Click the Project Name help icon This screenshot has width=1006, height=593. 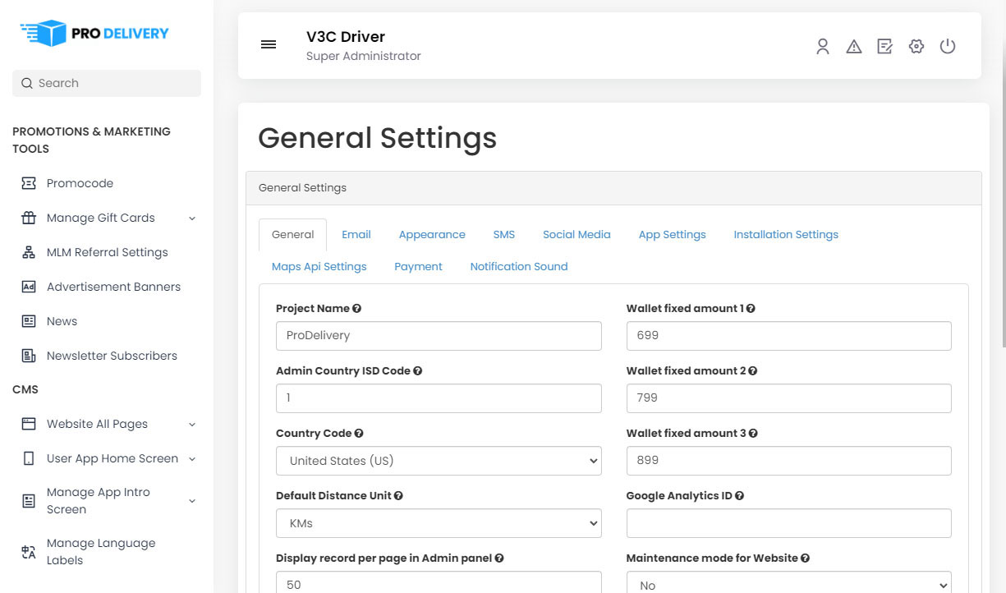tap(356, 308)
